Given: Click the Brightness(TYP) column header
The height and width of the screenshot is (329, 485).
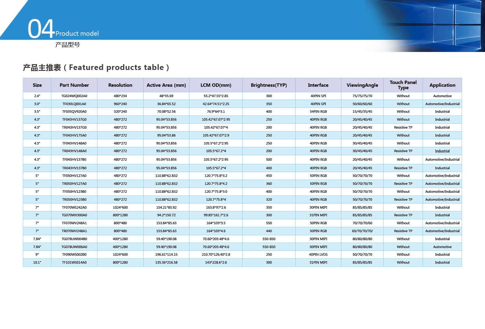Looking at the screenshot, I should click(269, 85).
